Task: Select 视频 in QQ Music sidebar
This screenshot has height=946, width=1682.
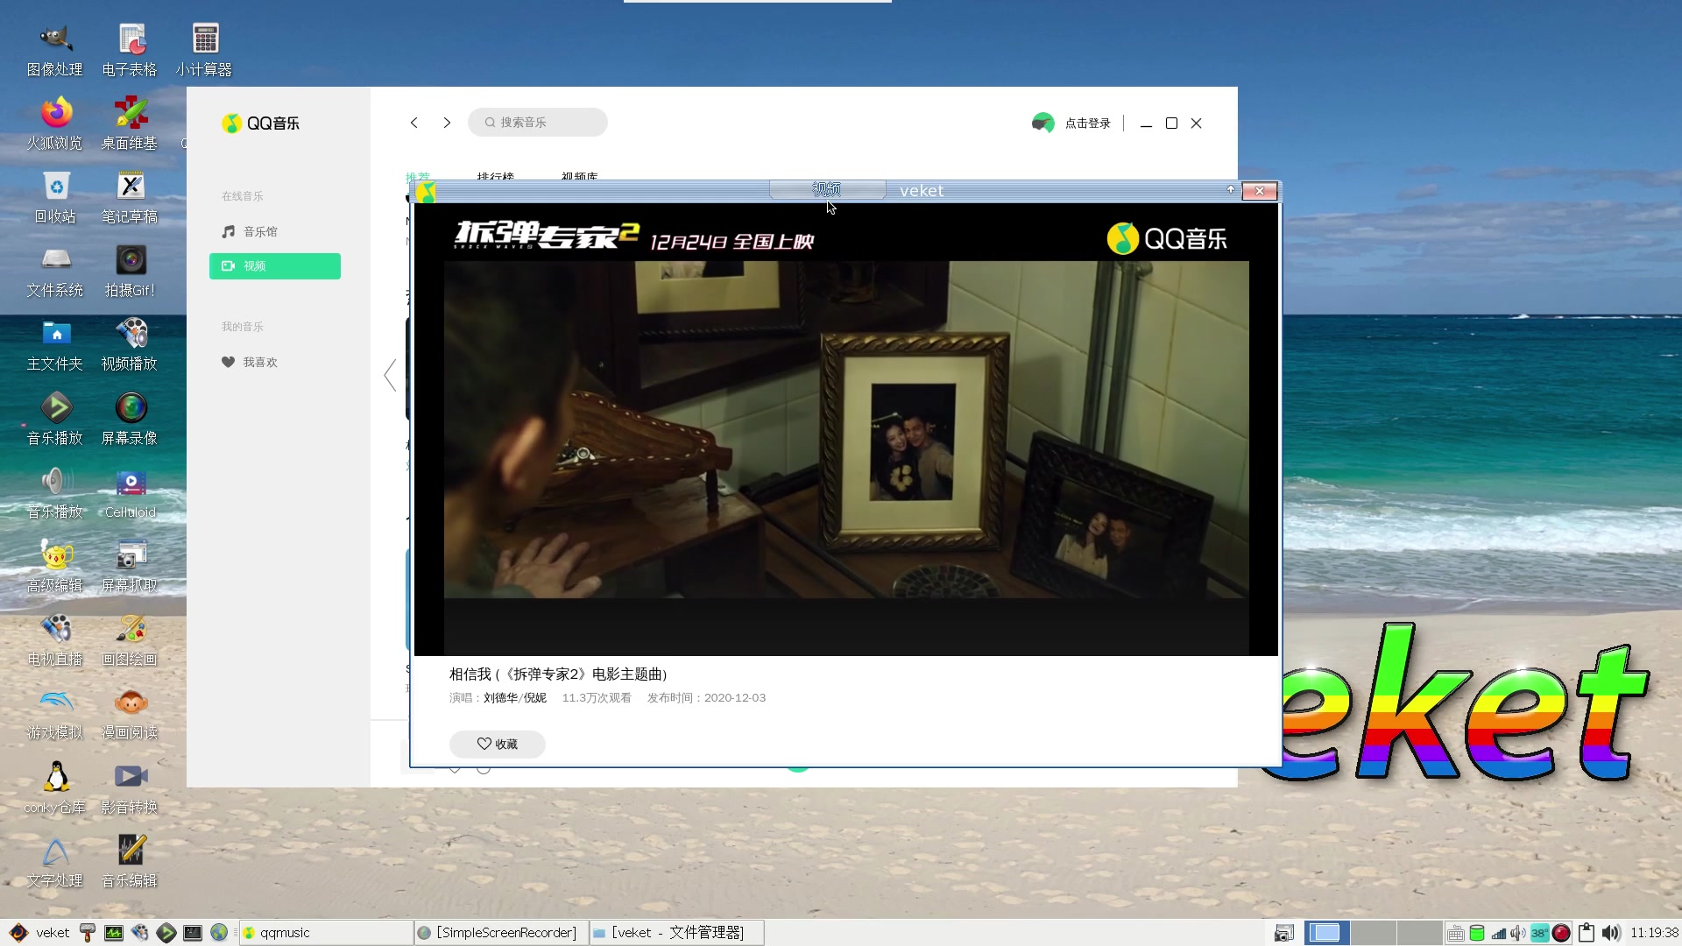Action: click(274, 265)
